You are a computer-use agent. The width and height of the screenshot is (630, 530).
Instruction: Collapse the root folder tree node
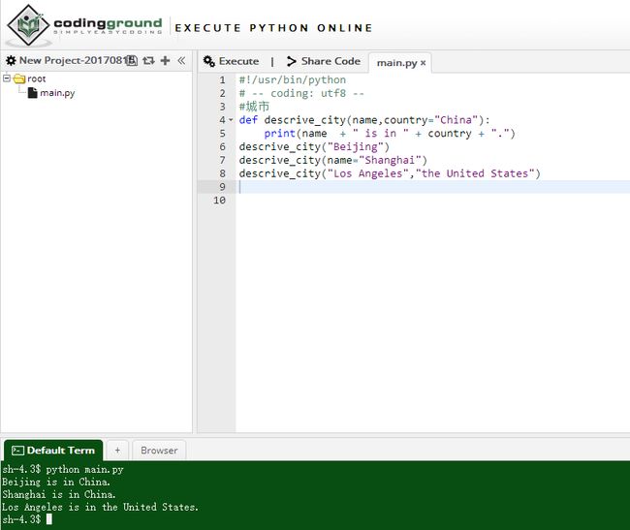(x=7, y=78)
